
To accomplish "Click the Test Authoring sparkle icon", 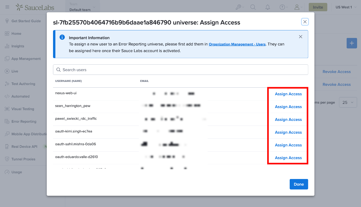I will click(x=7, y=84).
